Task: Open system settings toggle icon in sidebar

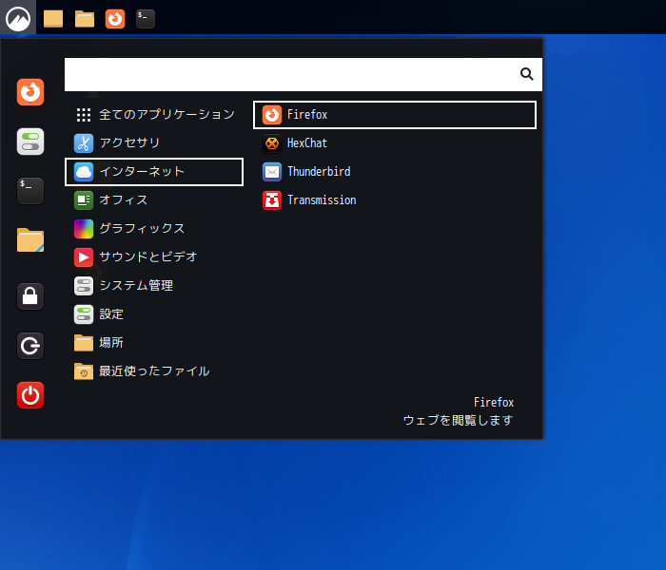Action: point(30,142)
